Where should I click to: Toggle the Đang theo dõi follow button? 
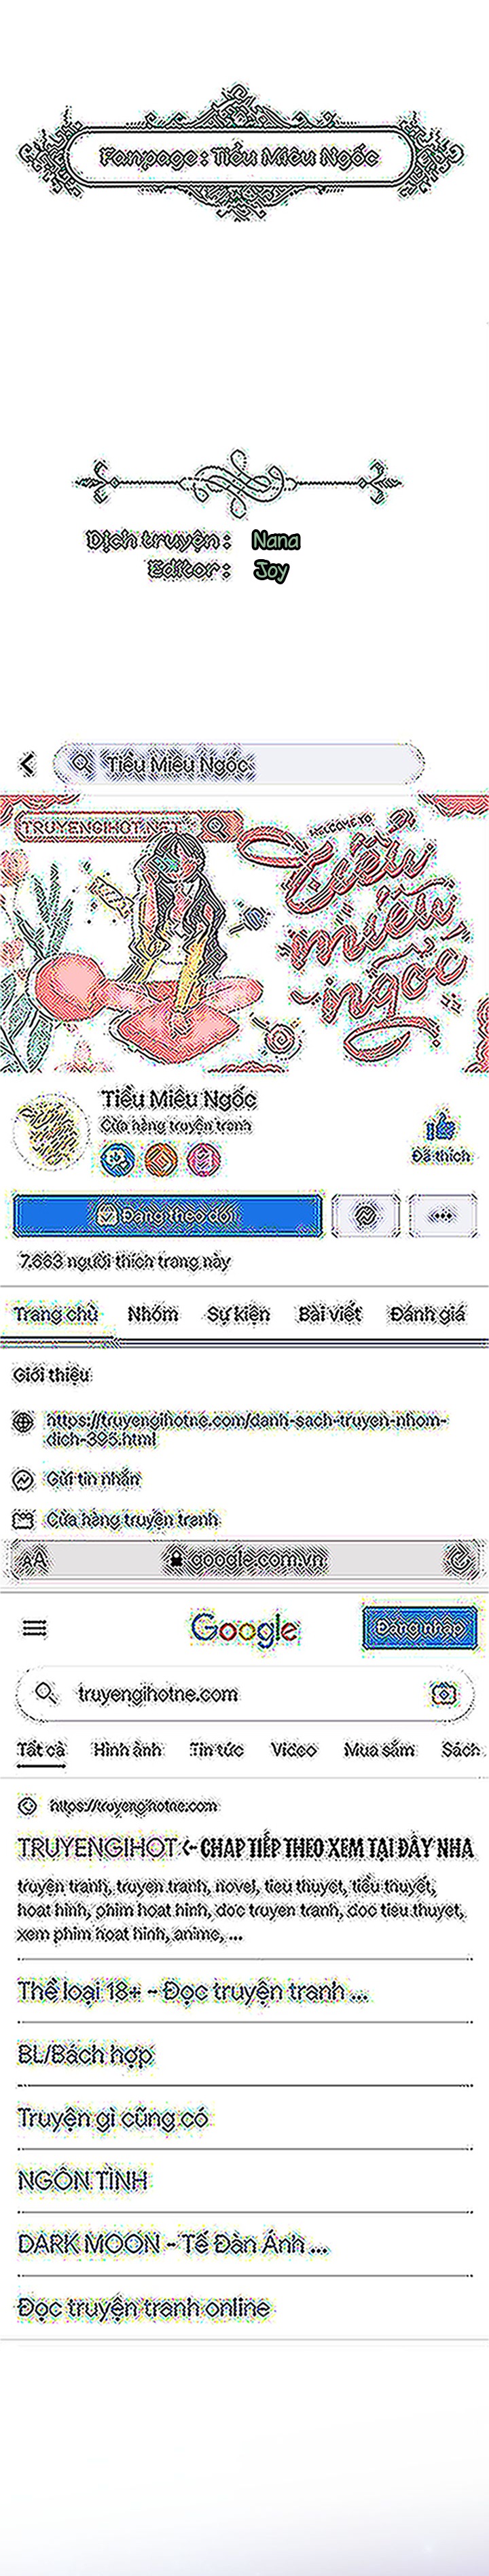(168, 1215)
